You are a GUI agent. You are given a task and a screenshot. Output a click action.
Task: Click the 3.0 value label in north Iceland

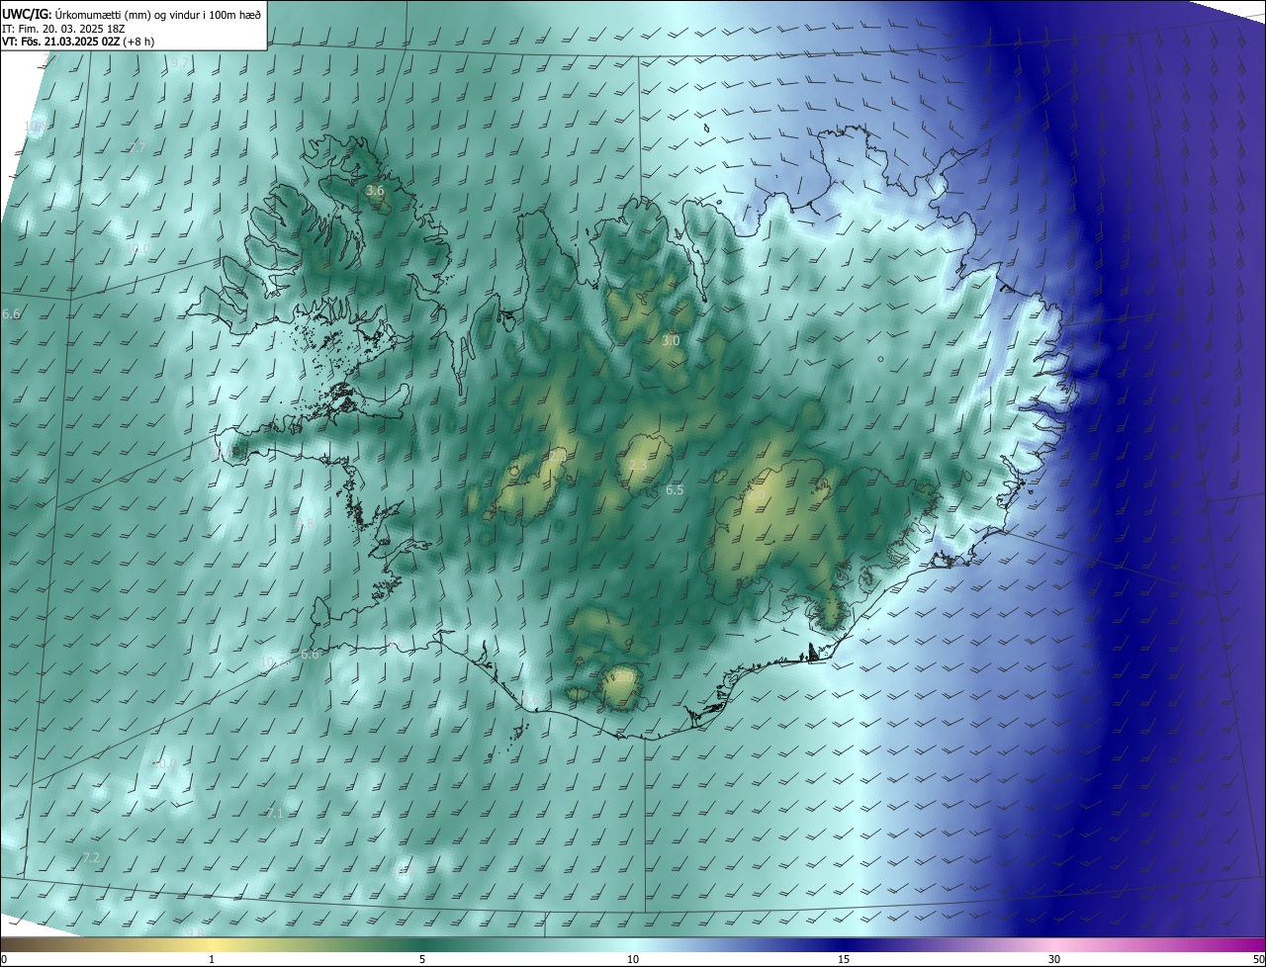pyautogui.click(x=671, y=340)
